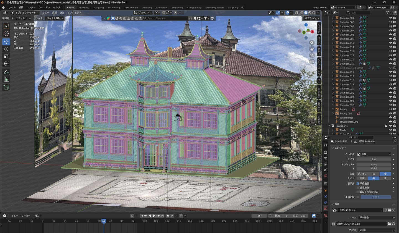Choose the Scale tool in the left toolbar
399x233 pixels.
tap(6, 56)
